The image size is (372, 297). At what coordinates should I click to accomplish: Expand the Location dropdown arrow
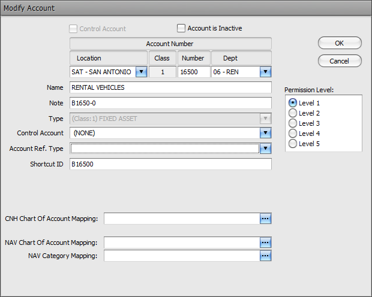(142, 72)
